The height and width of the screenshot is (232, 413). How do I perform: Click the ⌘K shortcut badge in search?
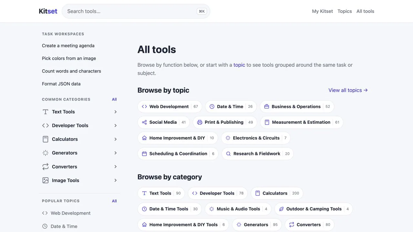[x=202, y=11]
